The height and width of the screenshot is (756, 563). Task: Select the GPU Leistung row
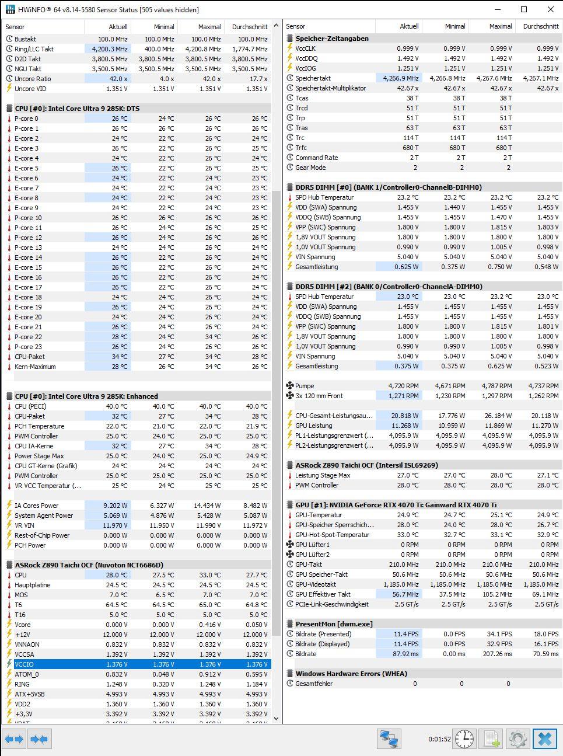pyautogui.click(x=422, y=426)
